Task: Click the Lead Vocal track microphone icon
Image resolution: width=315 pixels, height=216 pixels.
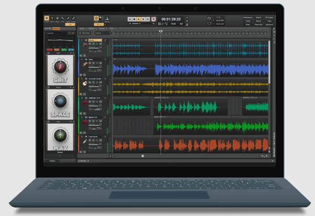Action: pos(85,142)
